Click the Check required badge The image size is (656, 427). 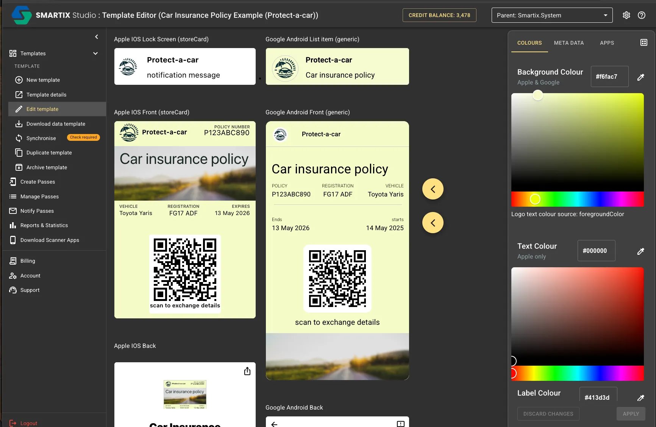coord(83,137)
